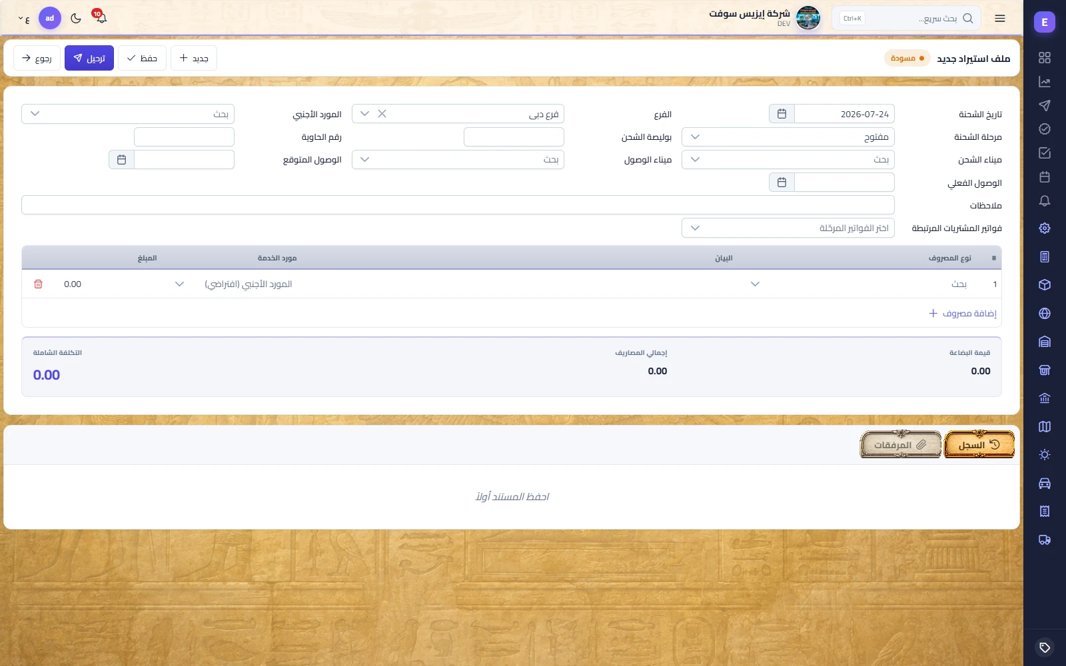Image resolution: width=1066 pixels, height=666 pixels.
Task: Open the circled checkmark icon in sidebar
Action: pyautogui.click(x=1044, y=129)
